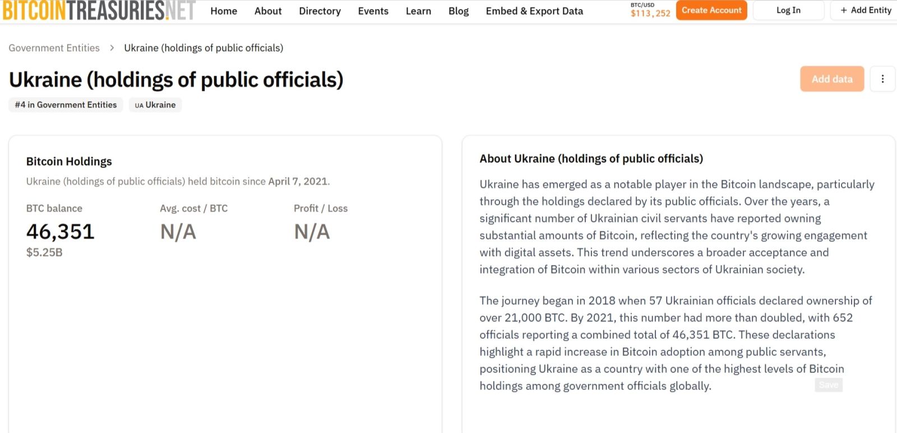Screen dimensions: 897x433
Task: Click the '#4 in Government Entities' badge
Action: pyautogui.click(x=66, y=105)
